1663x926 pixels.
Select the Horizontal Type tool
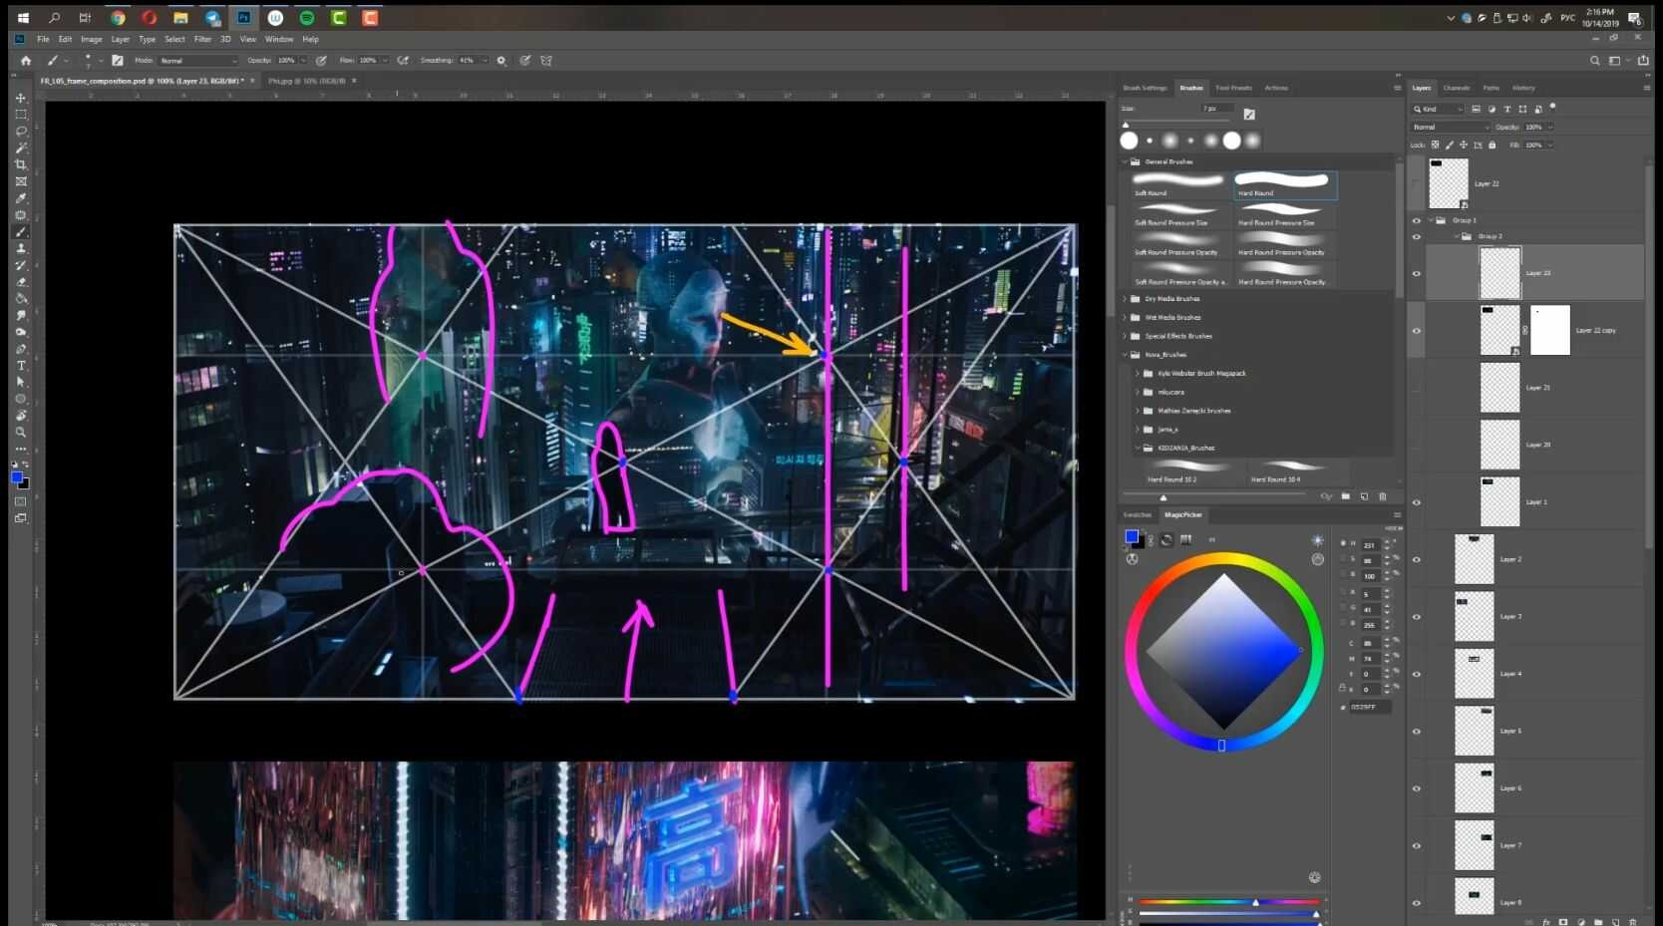21,366
